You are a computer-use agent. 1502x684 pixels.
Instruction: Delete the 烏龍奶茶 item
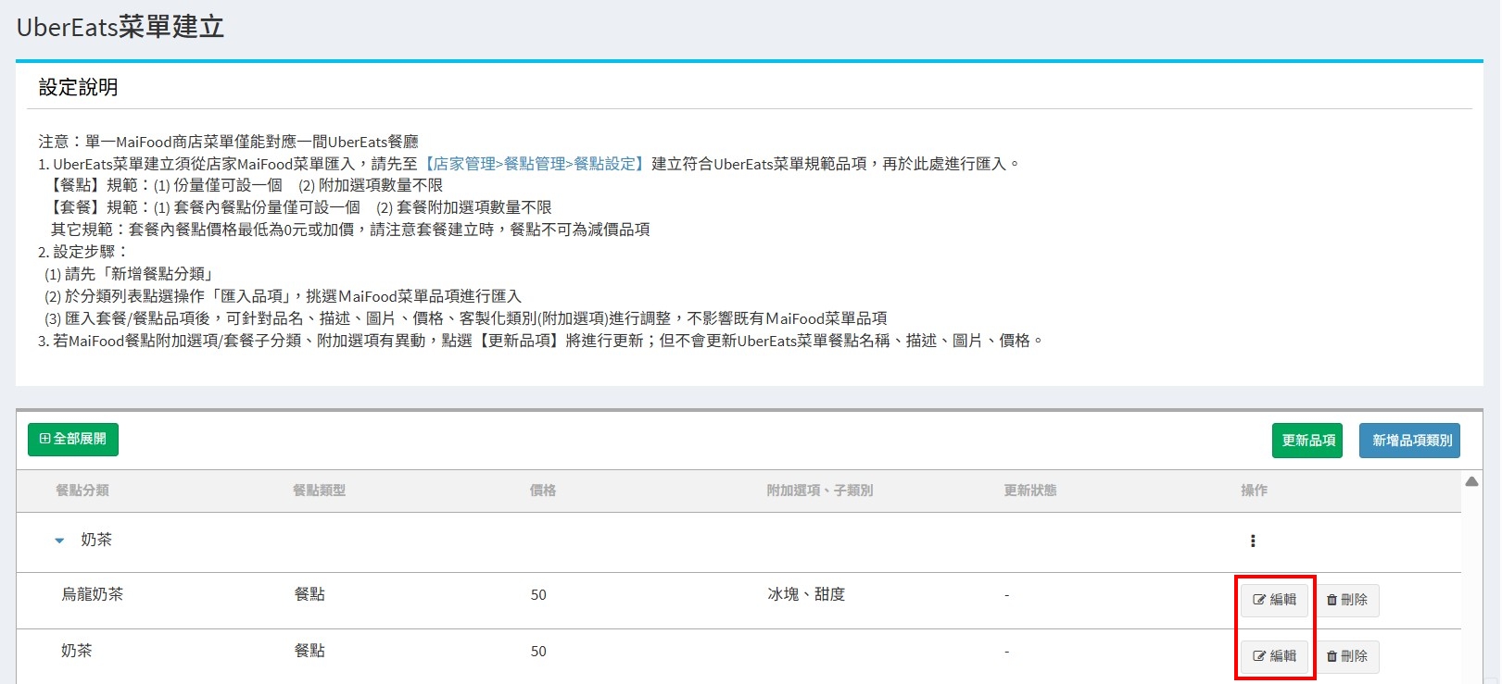[x=1347, y=600]
